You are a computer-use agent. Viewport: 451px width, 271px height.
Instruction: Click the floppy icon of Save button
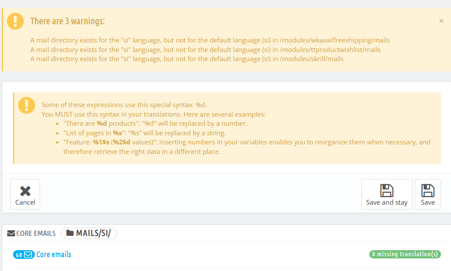pyautogui.click(x=428, y=191)
